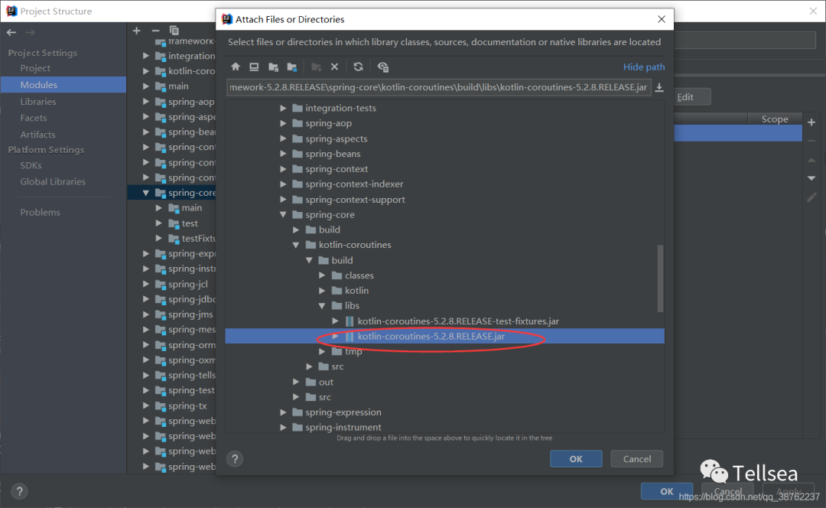Click the Scope column header
Screen dimensions: 826x508
774,119
